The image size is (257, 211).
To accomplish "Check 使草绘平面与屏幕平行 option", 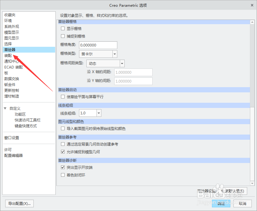I will click(x=63, y=97).
